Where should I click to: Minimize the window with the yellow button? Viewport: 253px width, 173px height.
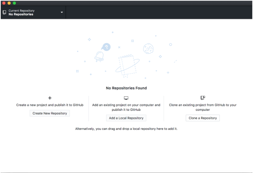(9, 3)
